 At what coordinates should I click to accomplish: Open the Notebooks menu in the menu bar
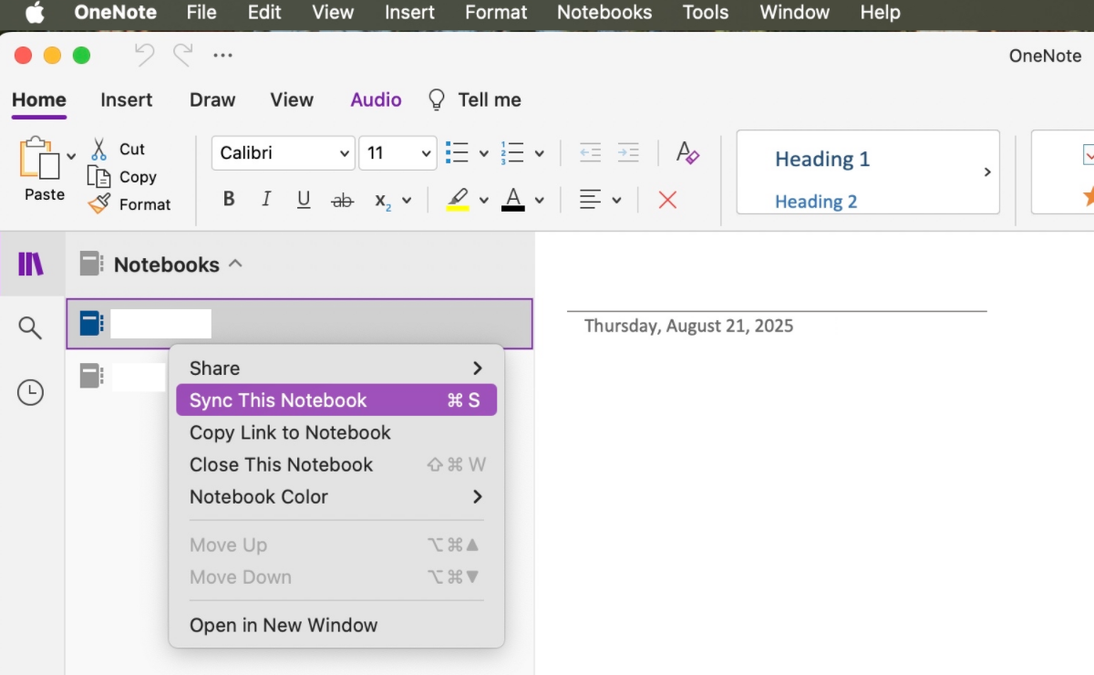pyautogui.click(x=604, y=13)
